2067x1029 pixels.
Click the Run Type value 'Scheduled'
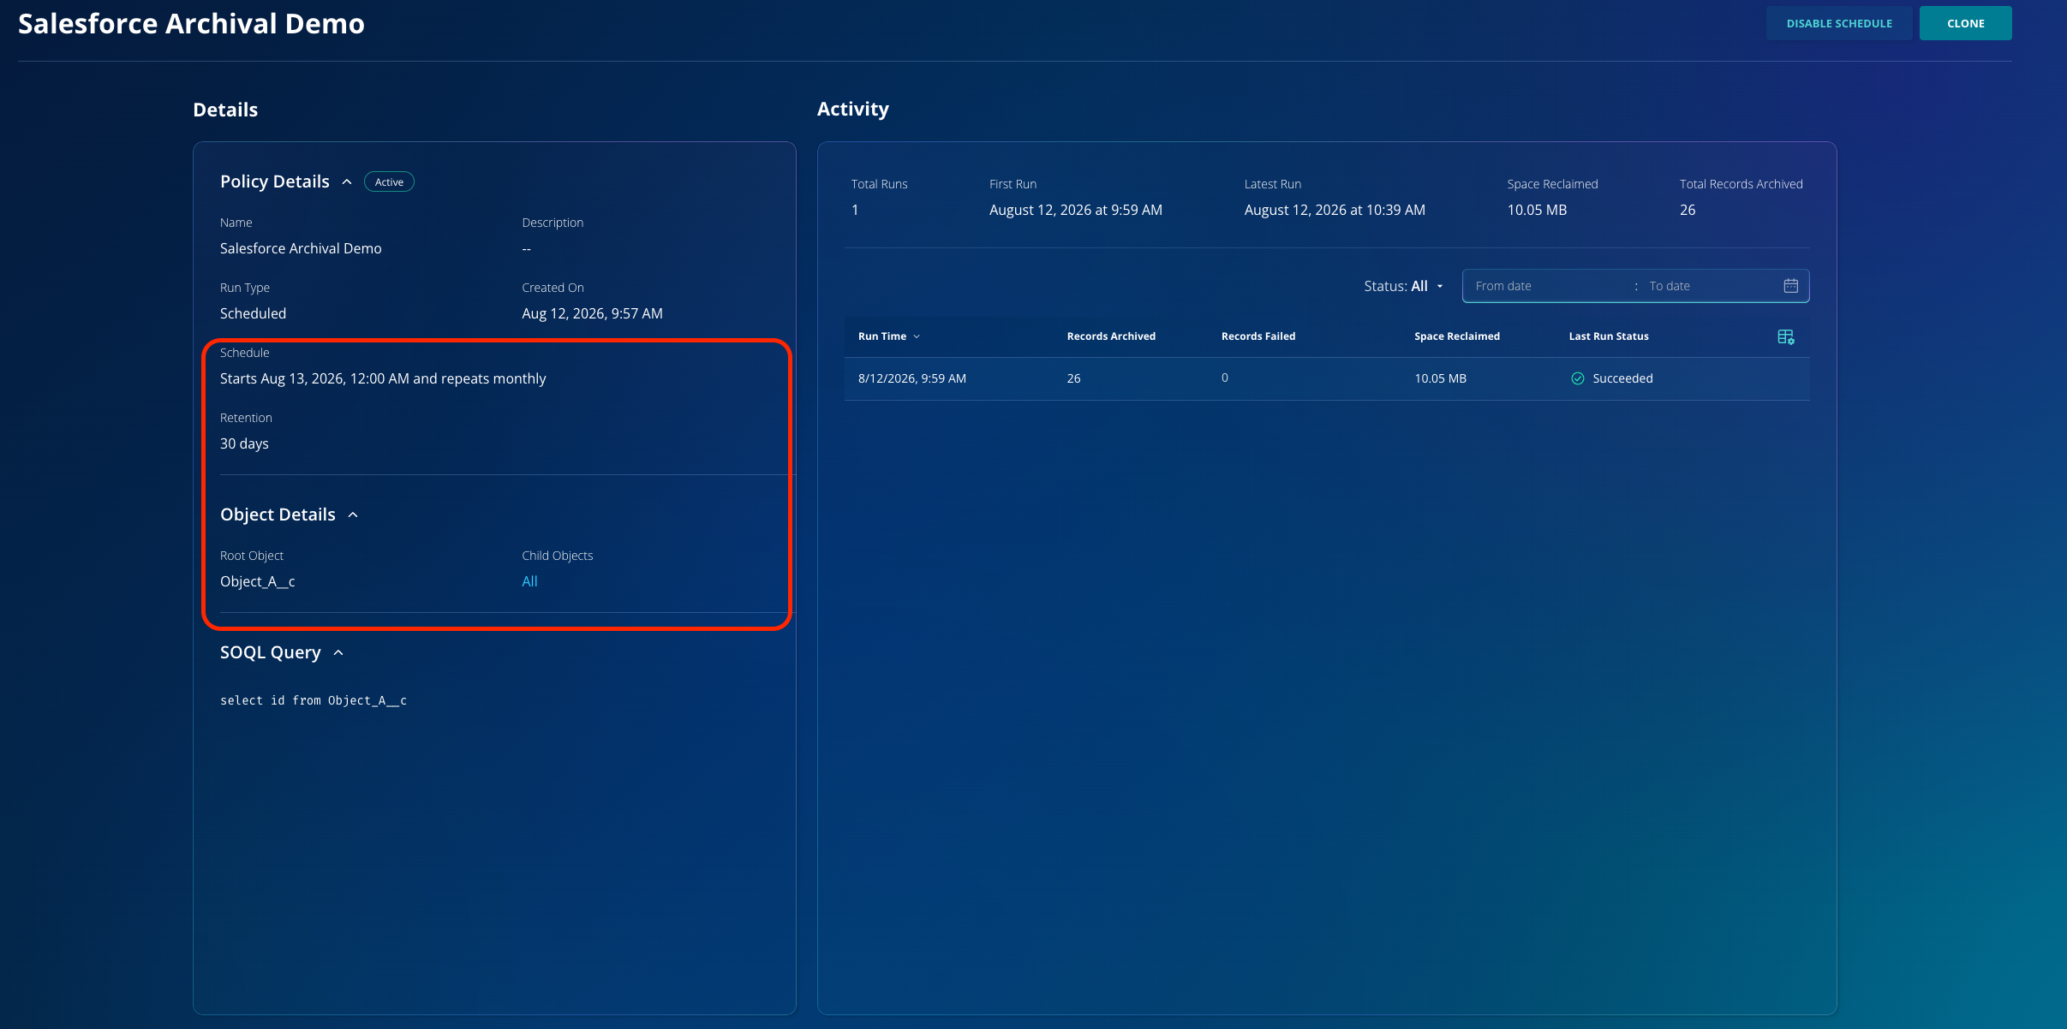[253, 313]
